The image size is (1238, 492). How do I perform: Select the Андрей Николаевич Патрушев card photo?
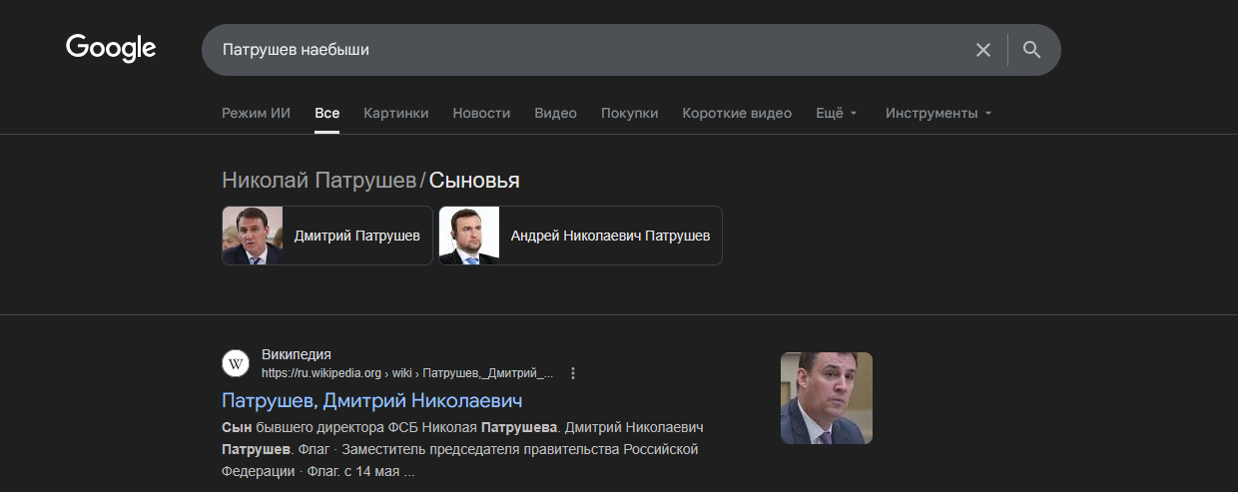point(469,236)
